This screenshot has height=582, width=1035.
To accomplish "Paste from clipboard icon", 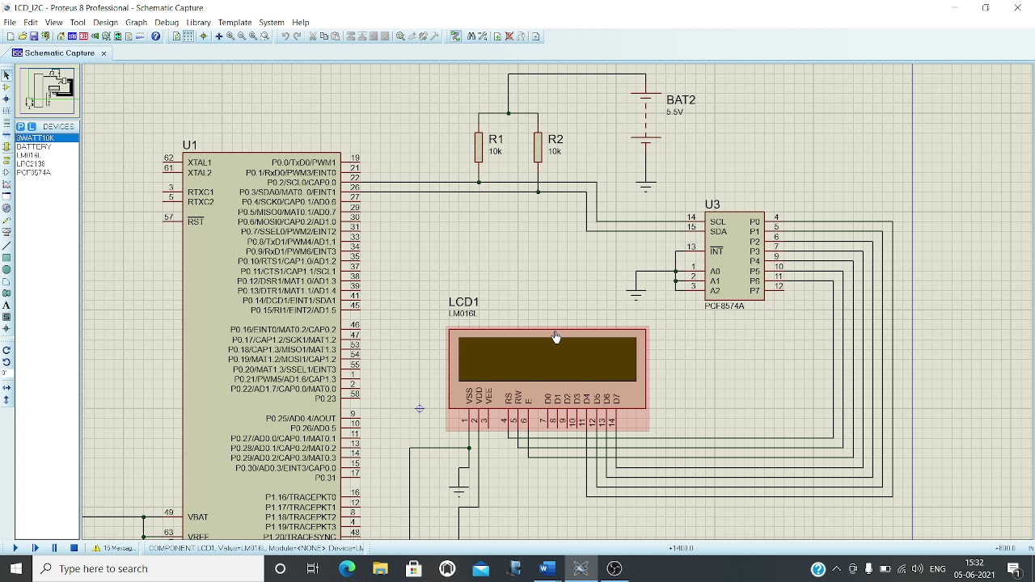I will [336, 36].
